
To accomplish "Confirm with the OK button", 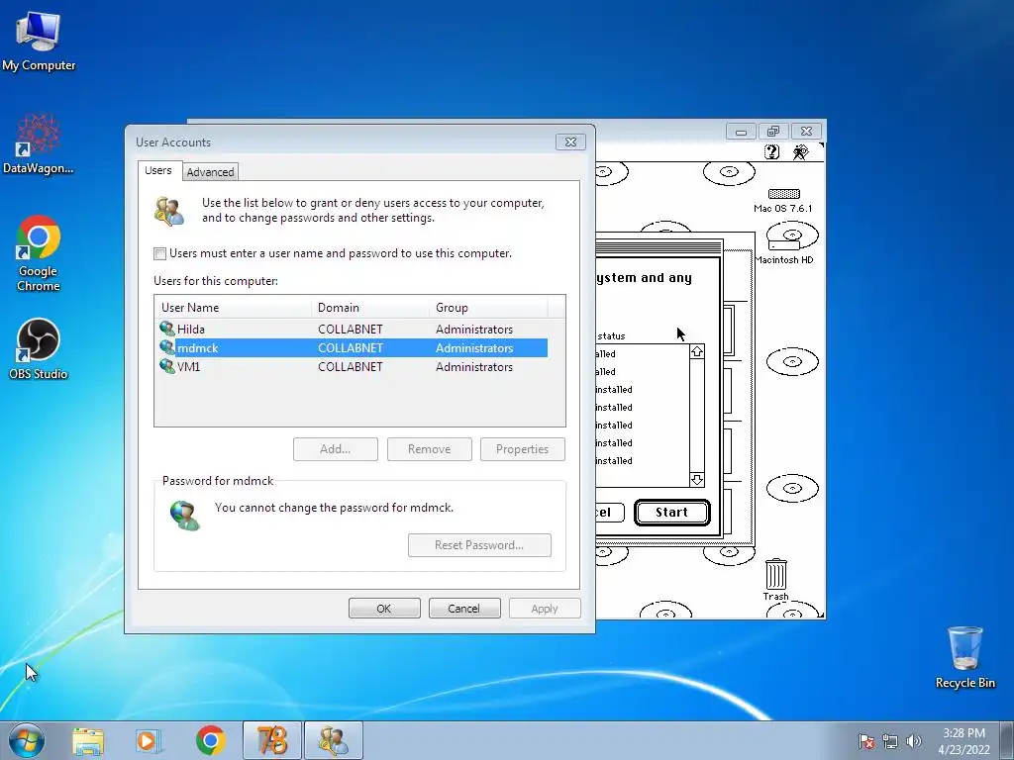I will click(x=384, y=609).
